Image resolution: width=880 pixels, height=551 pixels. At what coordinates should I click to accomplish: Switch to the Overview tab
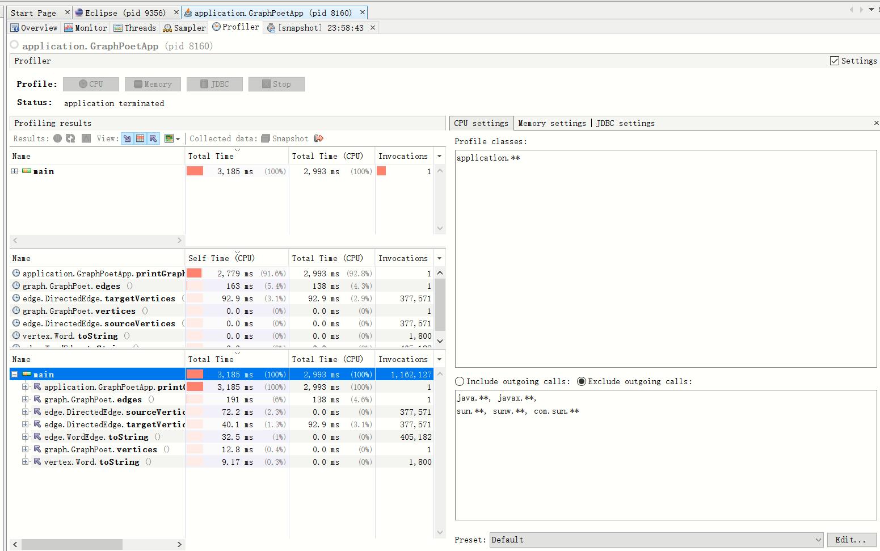pyautogui.click(x=35, y=27)
